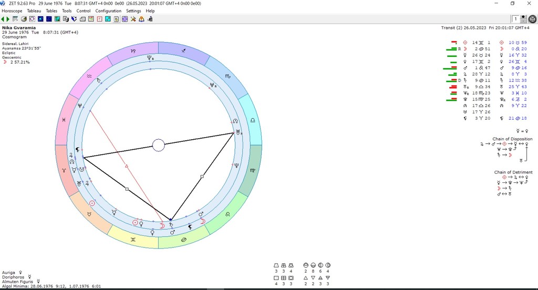This screenshot has height=290, width=538.
Task: Click the Capricorn sign segment on wheel
Action: click(133, 51)
